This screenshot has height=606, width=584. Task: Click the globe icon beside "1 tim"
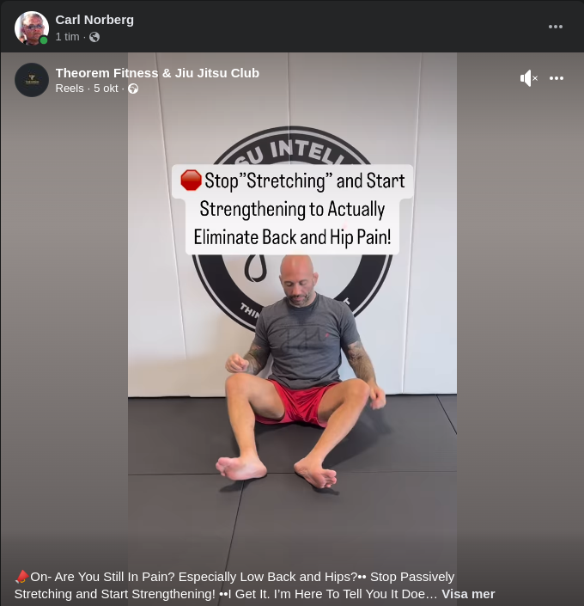point(94,37)
